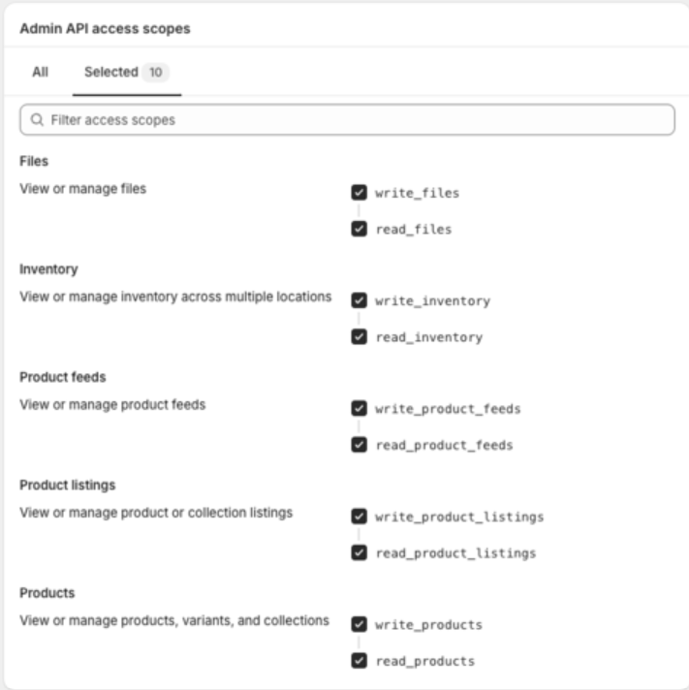Click the Filter access scopes field
Screen dimensions: 689x690
click(349, 120)
